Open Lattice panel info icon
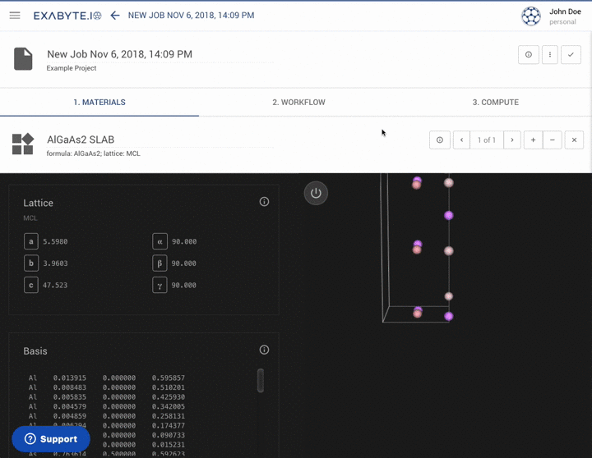 (264, 202)
